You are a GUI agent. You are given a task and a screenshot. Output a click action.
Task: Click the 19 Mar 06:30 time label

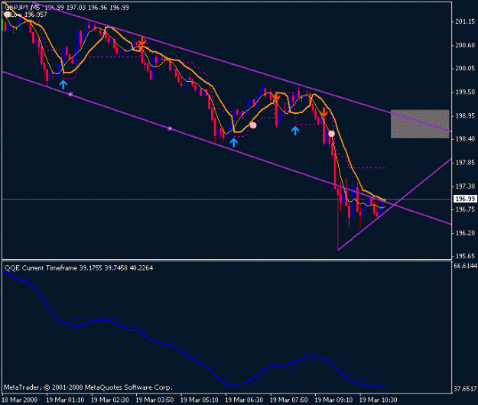tap(245, 400)
